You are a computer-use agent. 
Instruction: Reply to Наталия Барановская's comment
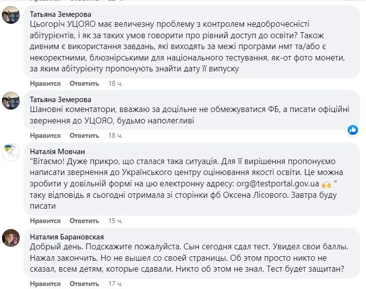click(84, 284)
